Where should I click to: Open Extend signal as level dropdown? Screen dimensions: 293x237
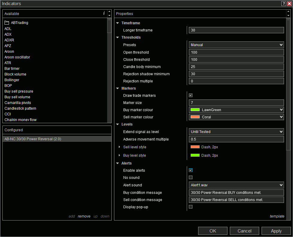point(236,132)
